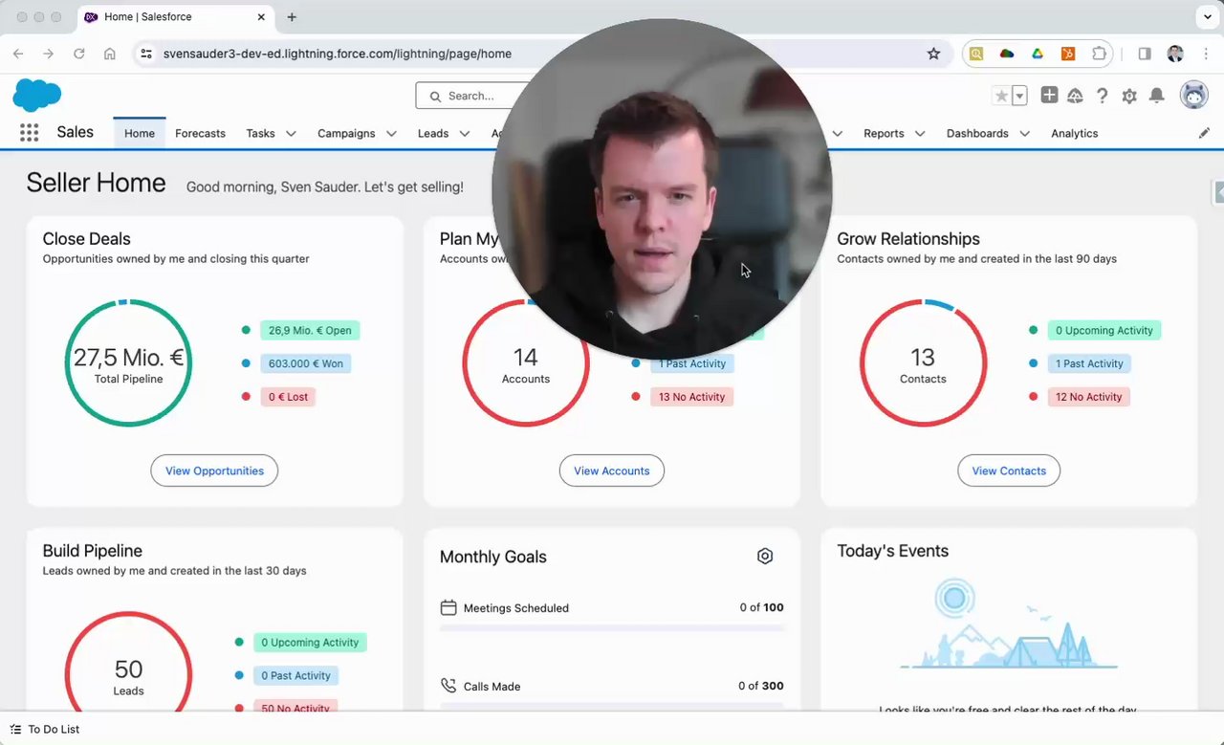Image resolution: width=1224 pixels, height=745 pixels.
Task: Open the App Launcher grid icon
Action: click(x=29, y=133)
